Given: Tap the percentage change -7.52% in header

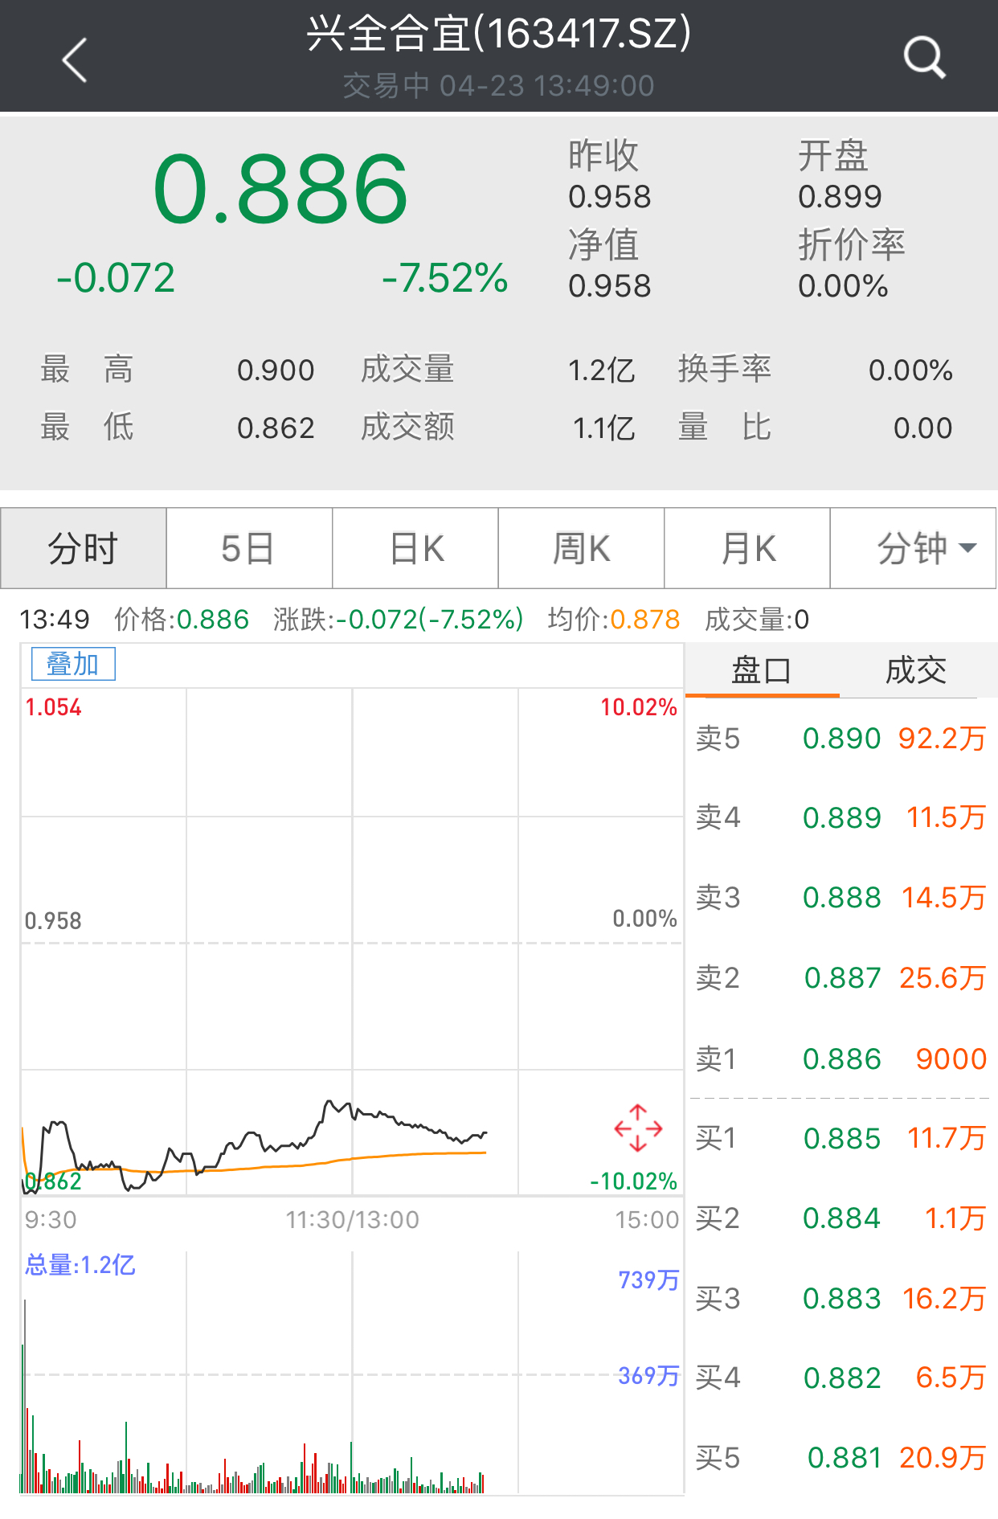Looking at the screenshot, I should [445, 278].
